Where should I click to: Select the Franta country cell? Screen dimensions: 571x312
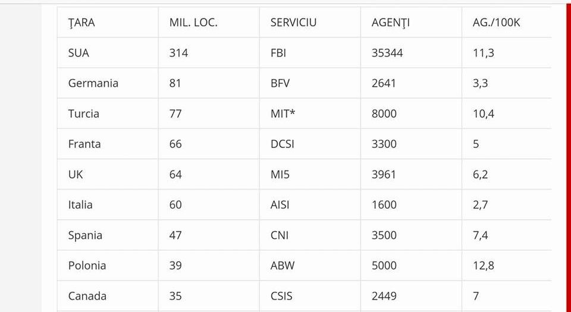pyautogui.click(x=84, y=144)
